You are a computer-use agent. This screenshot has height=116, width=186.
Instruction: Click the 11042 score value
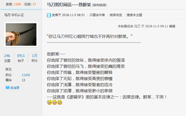point(26,75)
